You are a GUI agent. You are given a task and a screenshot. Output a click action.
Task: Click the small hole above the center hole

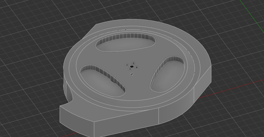click(134, 63)
